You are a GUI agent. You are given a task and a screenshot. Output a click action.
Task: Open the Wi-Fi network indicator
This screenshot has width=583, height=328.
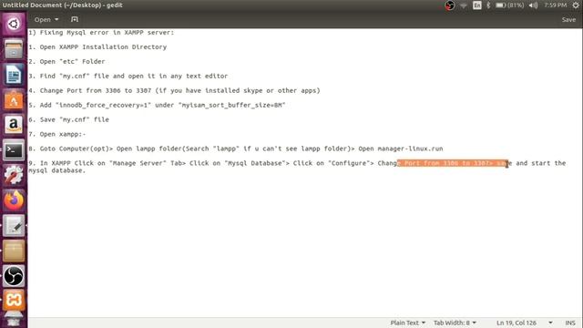[x=464, y=5]
